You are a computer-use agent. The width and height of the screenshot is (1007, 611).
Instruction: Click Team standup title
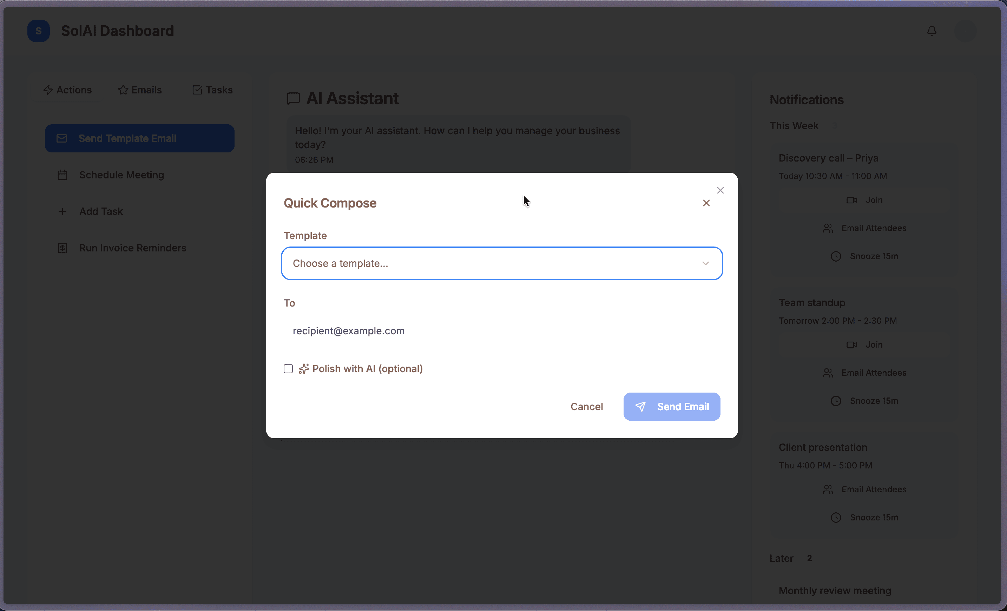click(812, 303)
